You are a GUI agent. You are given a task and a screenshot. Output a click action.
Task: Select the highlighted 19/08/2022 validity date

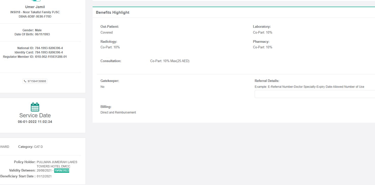(62, 170)
